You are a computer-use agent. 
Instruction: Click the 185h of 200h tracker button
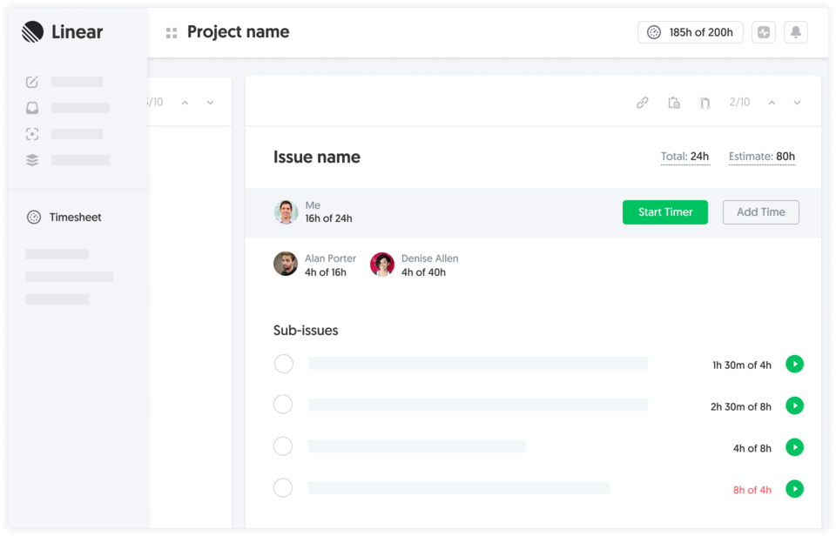click(690, 32)
